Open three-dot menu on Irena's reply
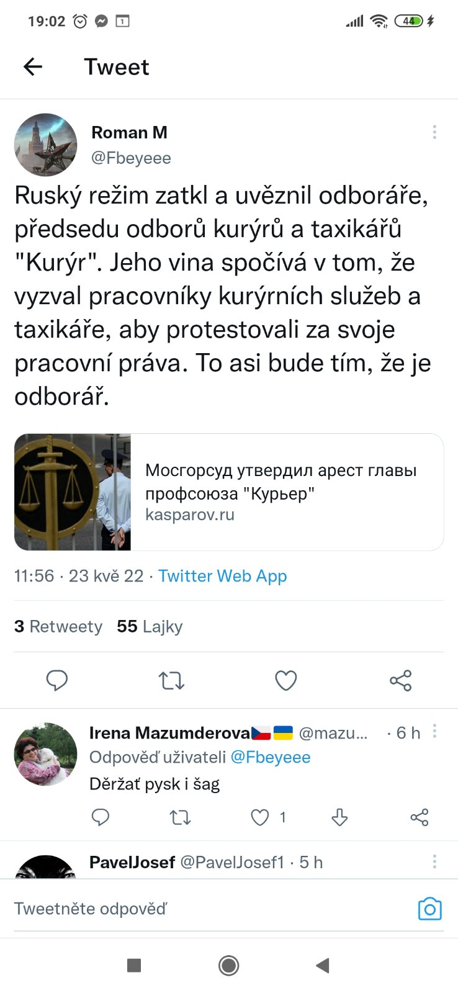The width and height of the screenshot is (458, 993). click(434, 732)
